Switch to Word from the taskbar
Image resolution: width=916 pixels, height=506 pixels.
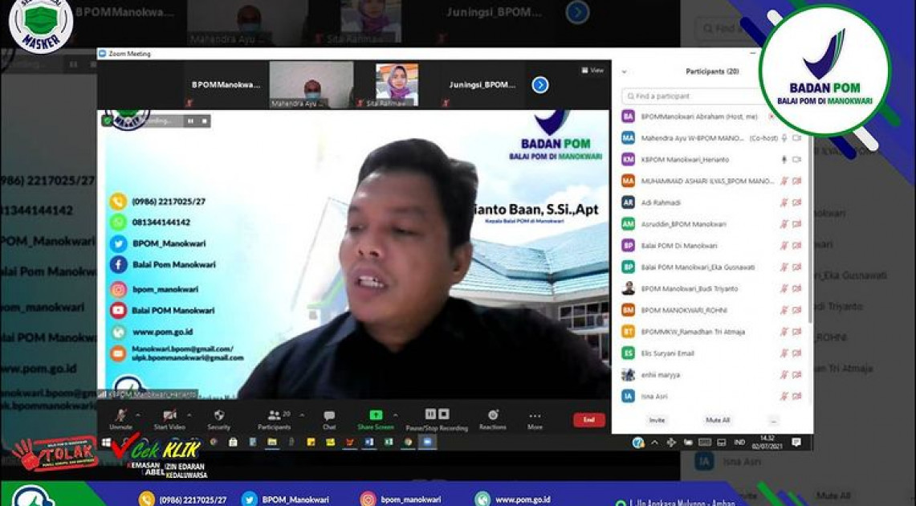369,443
